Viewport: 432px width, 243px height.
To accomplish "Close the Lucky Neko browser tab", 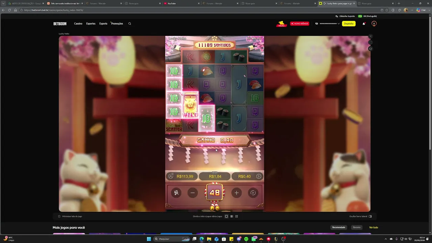I will click(354, 3).
